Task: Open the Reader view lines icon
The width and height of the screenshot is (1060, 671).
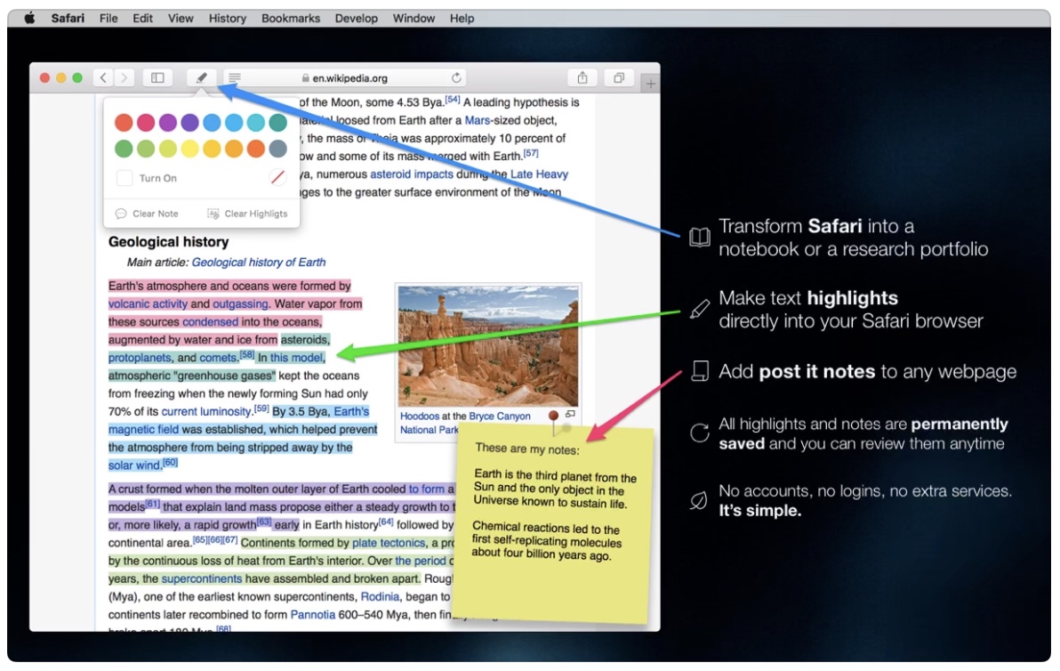Action: pyautogui.click(x=235, y=77)
